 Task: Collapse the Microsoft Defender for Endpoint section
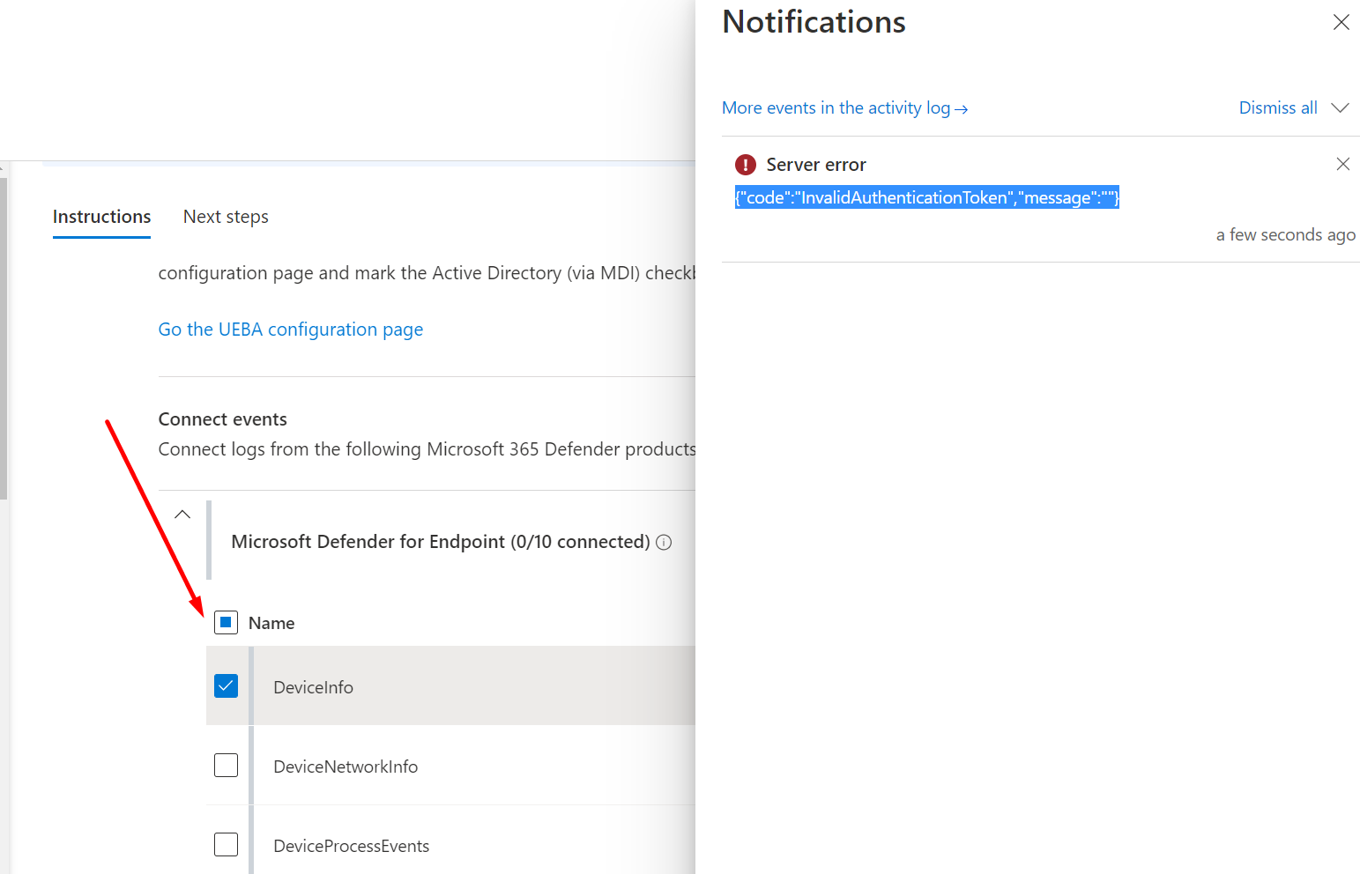pyautogui.click(x=182, y=514)
